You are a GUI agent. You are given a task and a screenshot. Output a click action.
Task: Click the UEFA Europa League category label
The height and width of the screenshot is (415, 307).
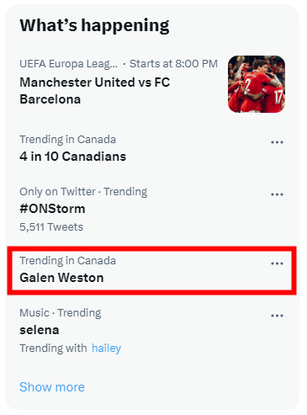click(68, 64)
